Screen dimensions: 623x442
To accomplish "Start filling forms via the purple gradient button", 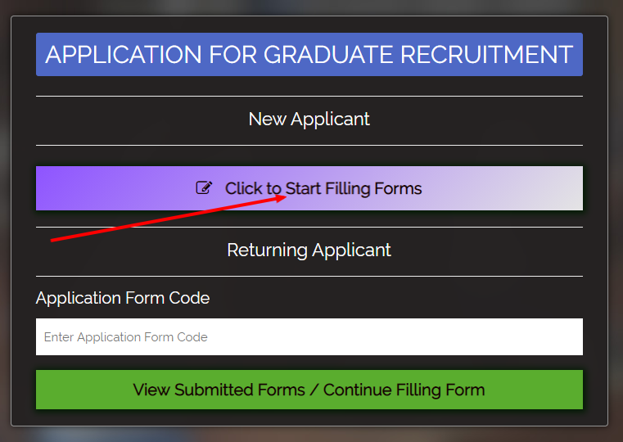I will [x=309, y=188].
